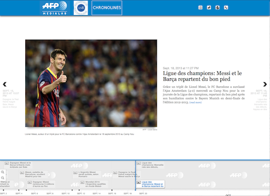This screenshot has width=270, height=196.
Task: Open the 'read more' link
Action: click(196, 102)
